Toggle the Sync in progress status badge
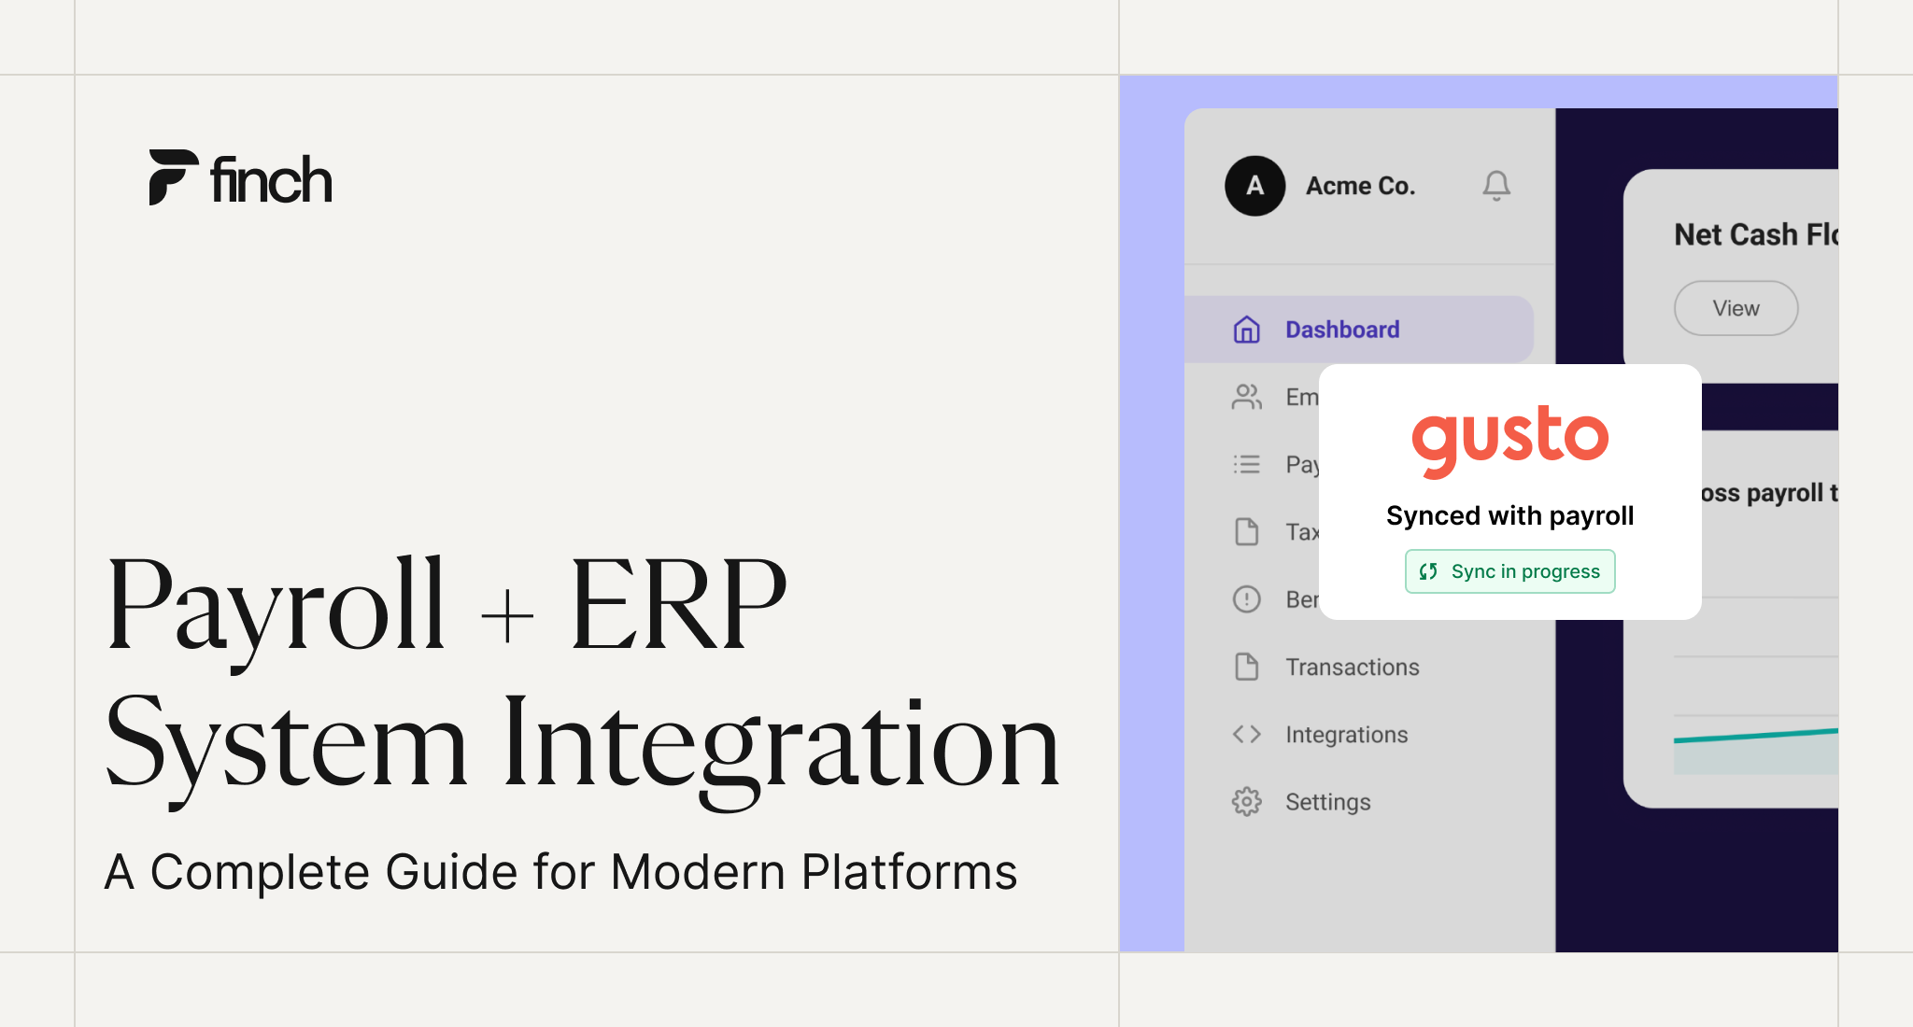The width and height of the screenshot is (1913, 1027). pyautogui.click(x=1509, y=571)
